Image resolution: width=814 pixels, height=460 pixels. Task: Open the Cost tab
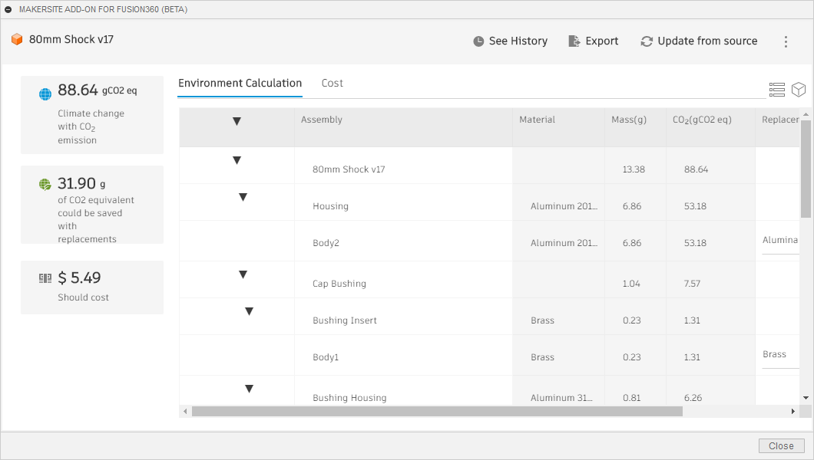pos(332,83)
